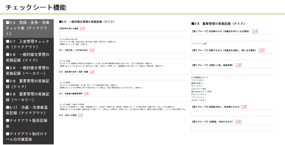Click the 【いつ】作業中 hint line
This screenshot has height=145, width=285.
coord(65,61)
